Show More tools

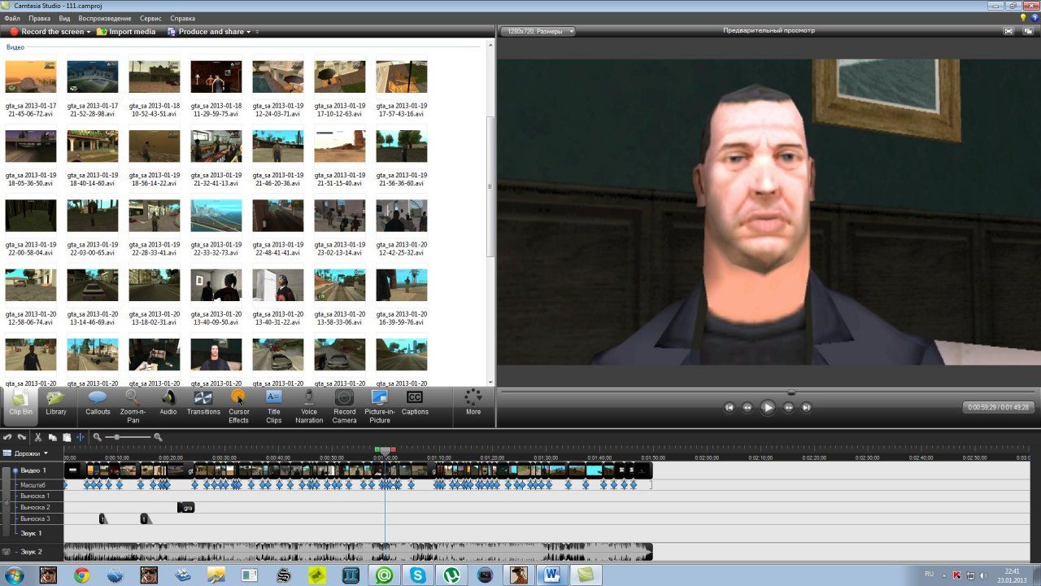(x=473, y=402)
